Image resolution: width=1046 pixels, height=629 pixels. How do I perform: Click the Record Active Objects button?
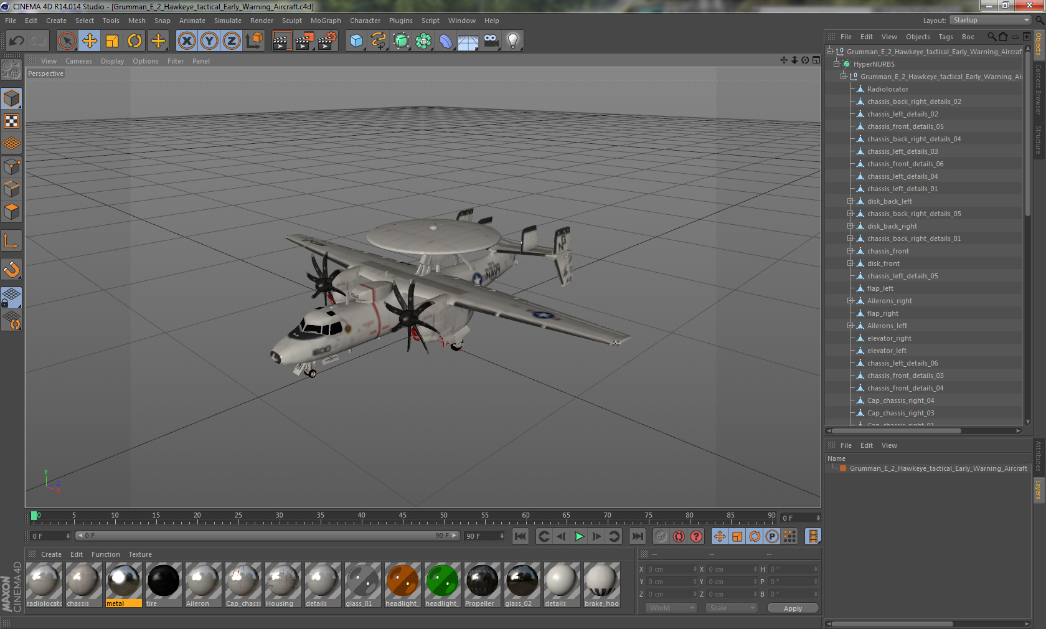pyautogui.click(x=661, y=536)
